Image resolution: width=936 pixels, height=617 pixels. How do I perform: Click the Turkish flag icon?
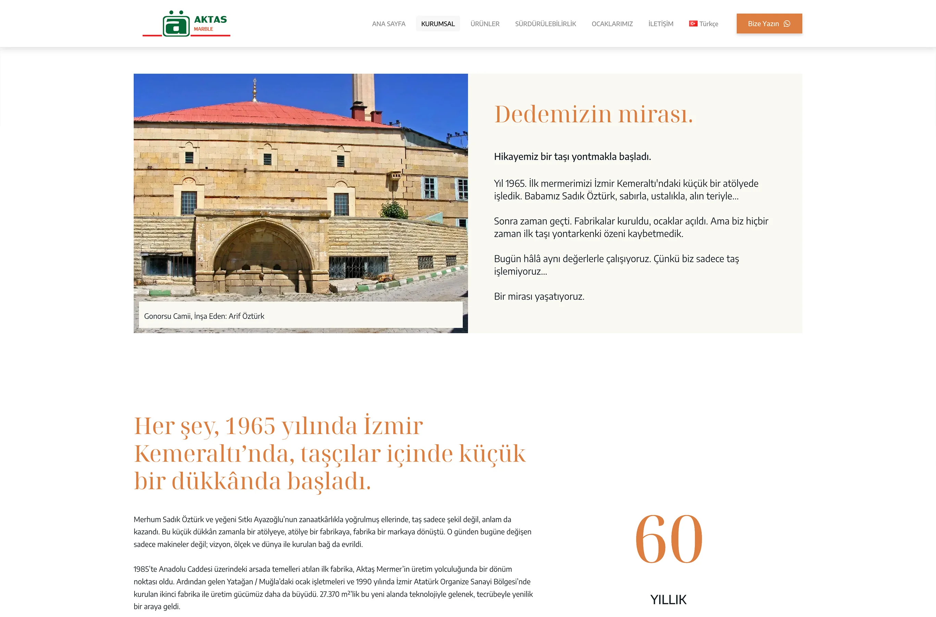click(693, 24)
